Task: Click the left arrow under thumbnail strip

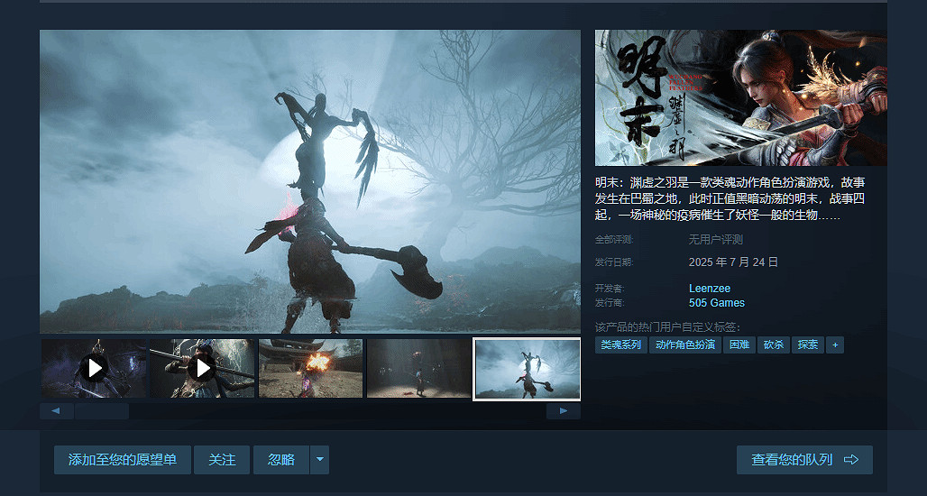Action: [56, 411]
